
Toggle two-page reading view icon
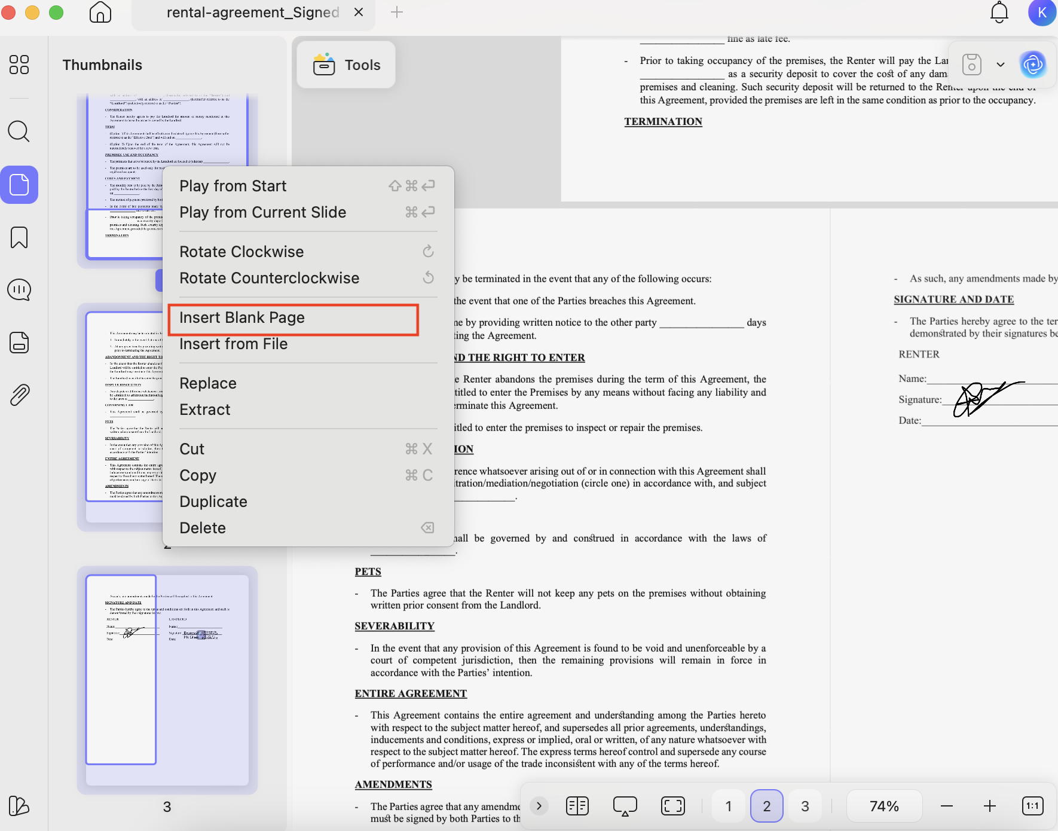coord(577,806)
